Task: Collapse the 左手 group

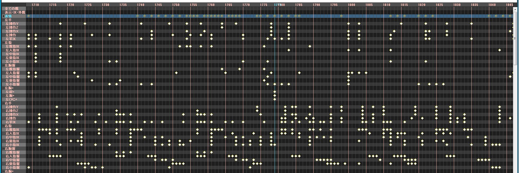Action: pos(3,20)
